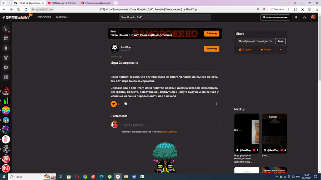Open the QR pattern community avatar
Viewport: 321px width, 180px height.
pos(6,149)
